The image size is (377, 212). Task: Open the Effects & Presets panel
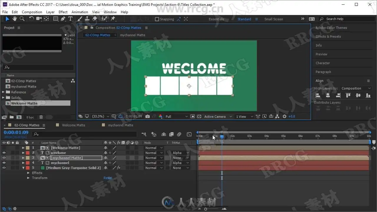point(328,37)
